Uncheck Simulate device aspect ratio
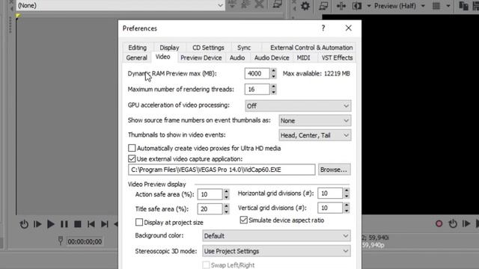479x269 pixels. click(243, 220)
